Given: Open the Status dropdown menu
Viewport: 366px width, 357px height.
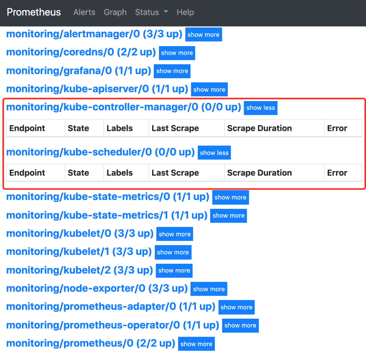Looking at the screenshot, I should click(x=151, y=12).
